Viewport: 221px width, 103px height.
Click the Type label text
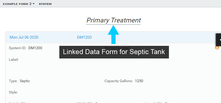(x=13, y=81)
